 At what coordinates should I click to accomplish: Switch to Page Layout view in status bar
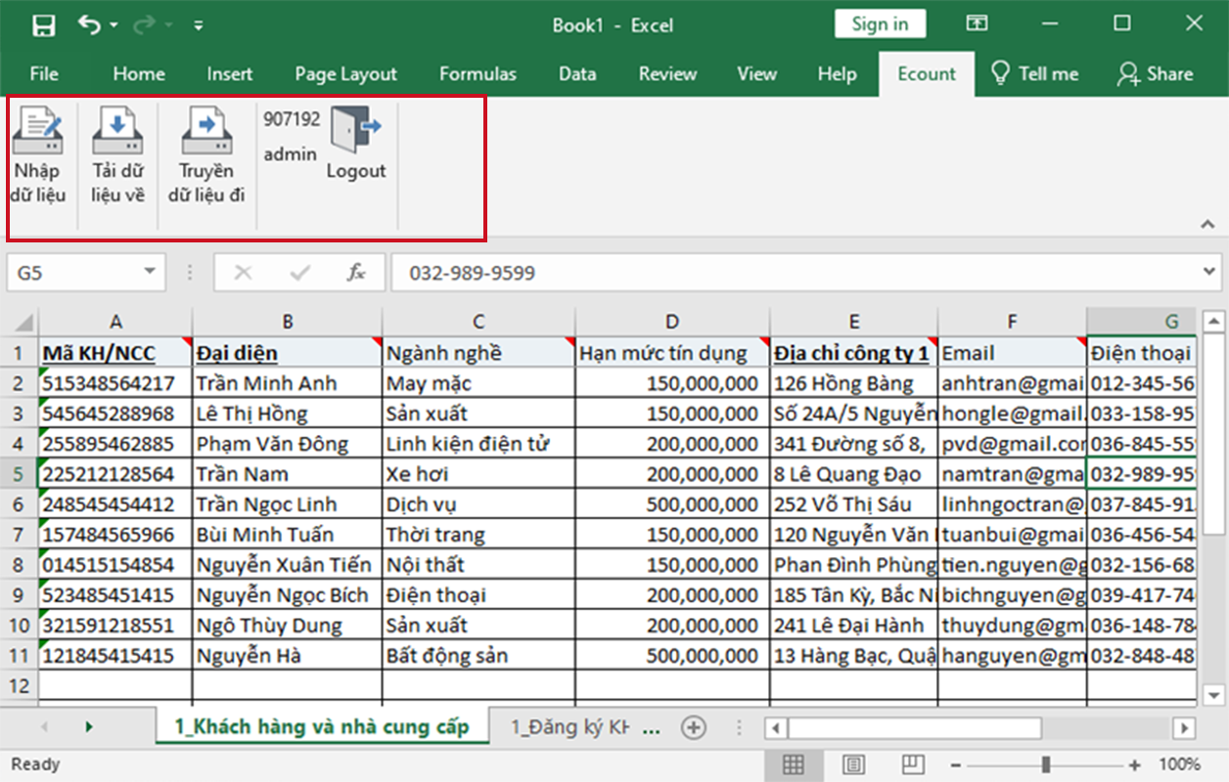click(x=853, y=764)
